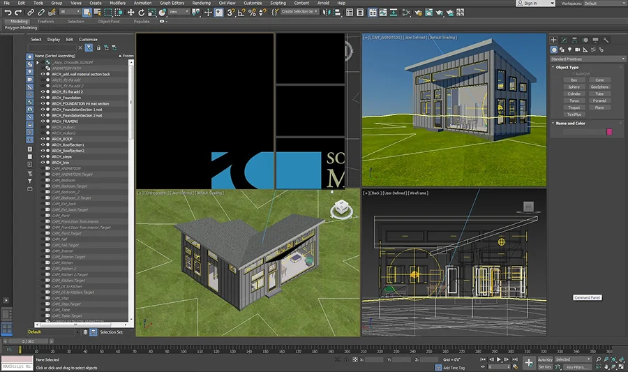Image resolution: width=628 pixels, height=372 pixels.
Task: Activate the Select Object tool
Action: point(87,12)
